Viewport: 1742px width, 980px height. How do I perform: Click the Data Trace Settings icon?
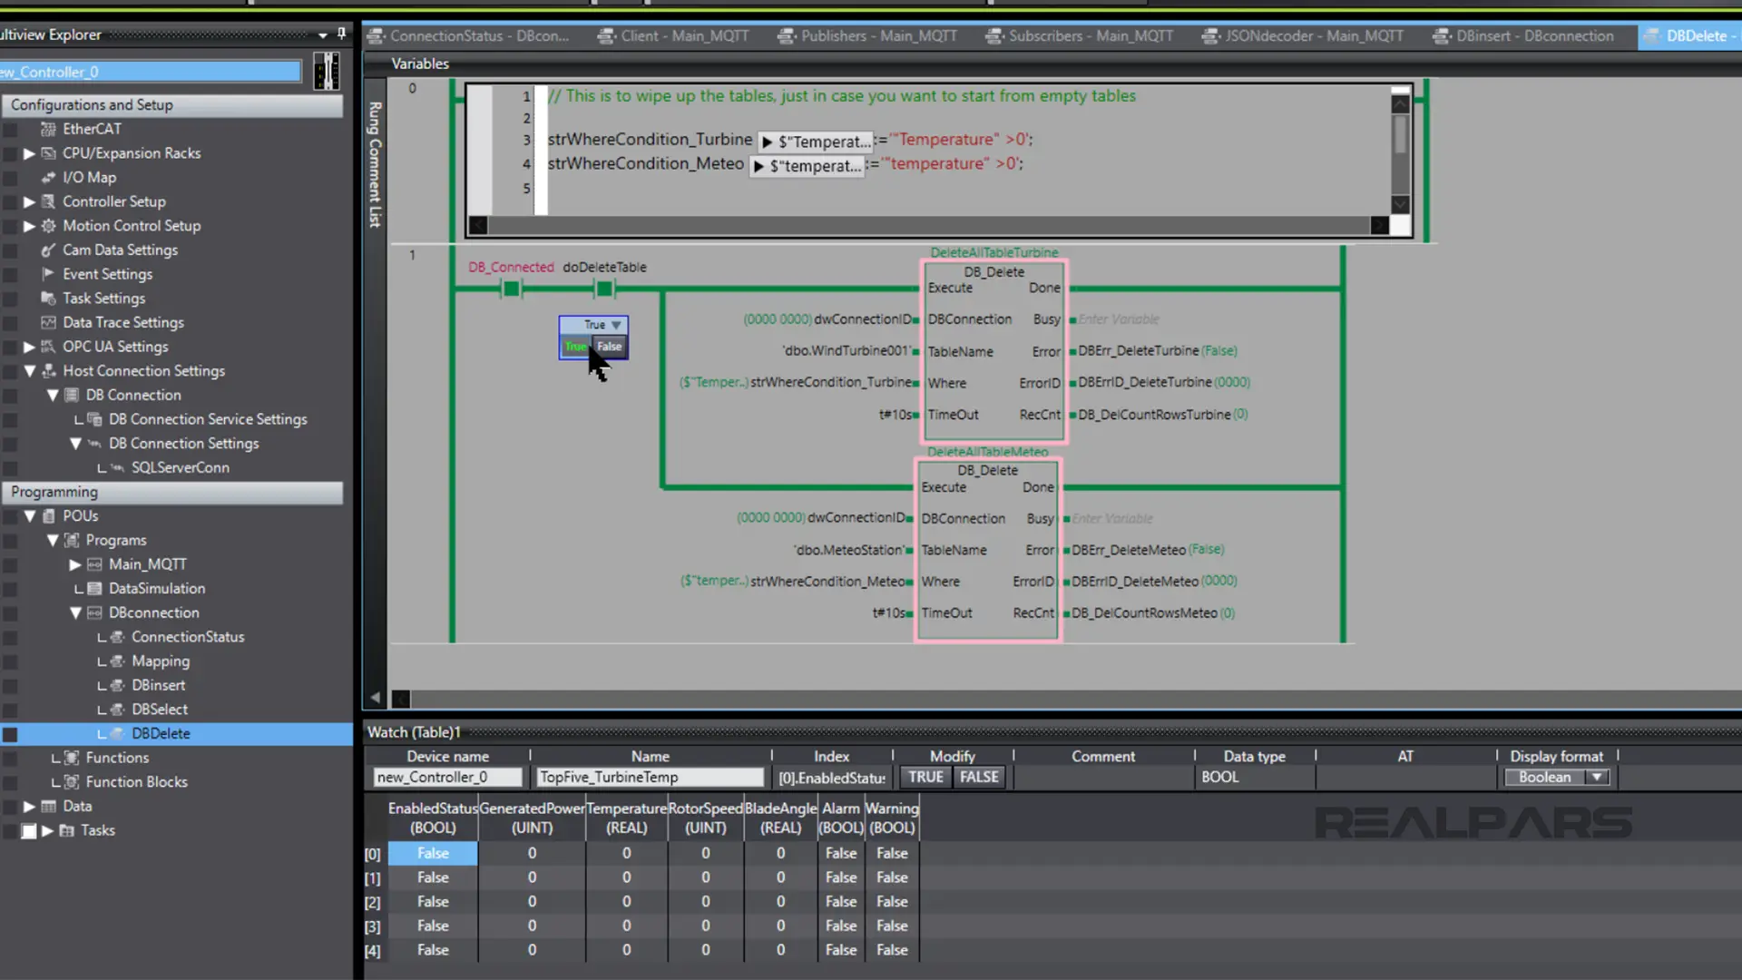pos(48,323)
